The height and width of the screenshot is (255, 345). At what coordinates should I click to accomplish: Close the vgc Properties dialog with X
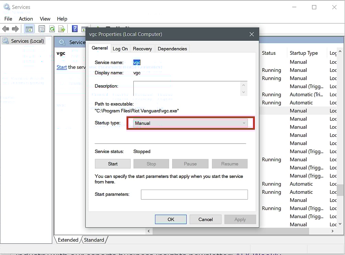tap(252, 34)
